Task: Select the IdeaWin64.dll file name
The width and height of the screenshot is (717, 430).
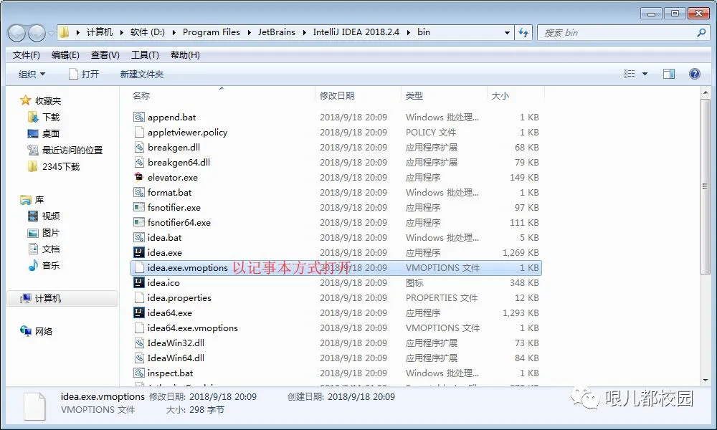Action: pos(176,358)
